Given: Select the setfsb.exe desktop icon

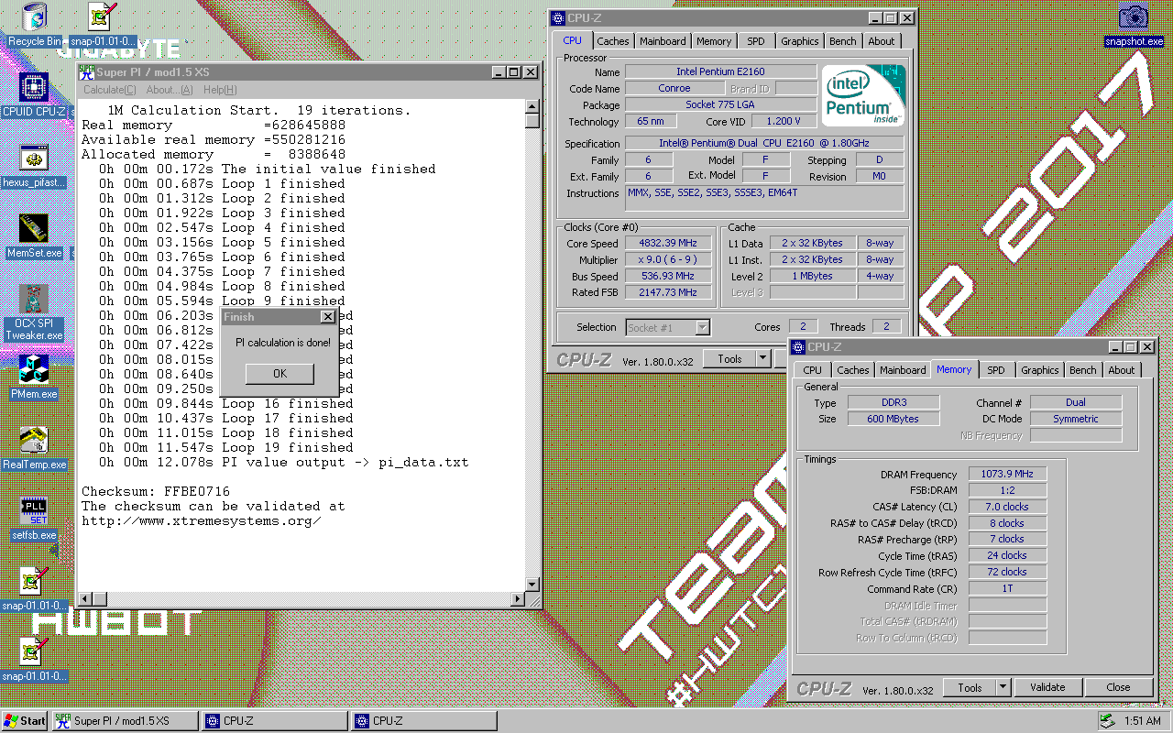Looking at the screenshot, I should [x=35, y=519].
